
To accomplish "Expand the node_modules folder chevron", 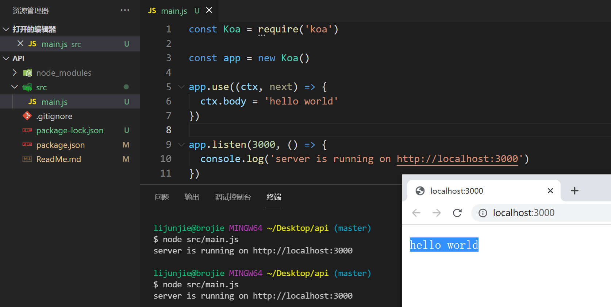I will click(x=15, y=72).
